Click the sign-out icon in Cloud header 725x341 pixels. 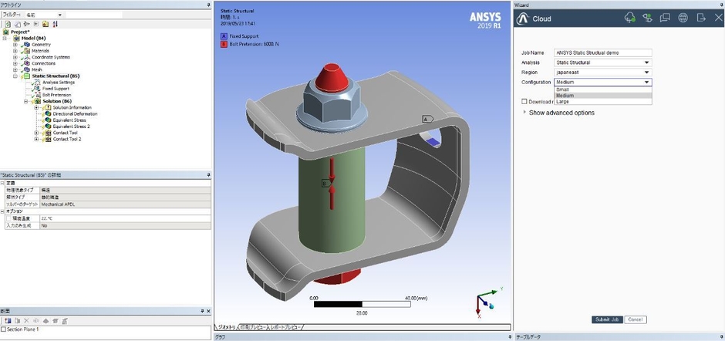[701, 18]
